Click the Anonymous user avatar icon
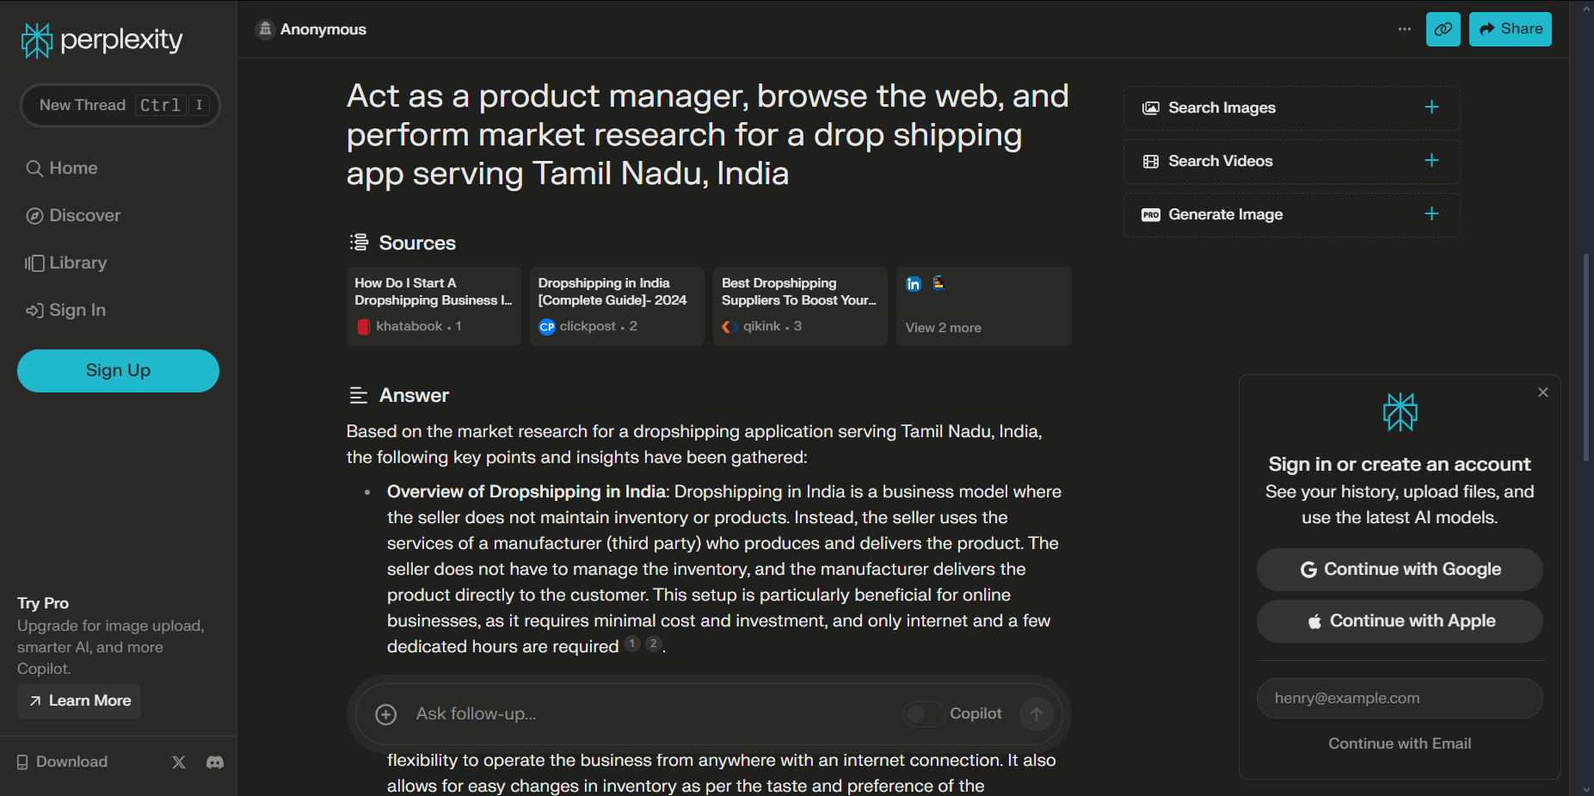The image size is (1594, 796). coord(265,29)
